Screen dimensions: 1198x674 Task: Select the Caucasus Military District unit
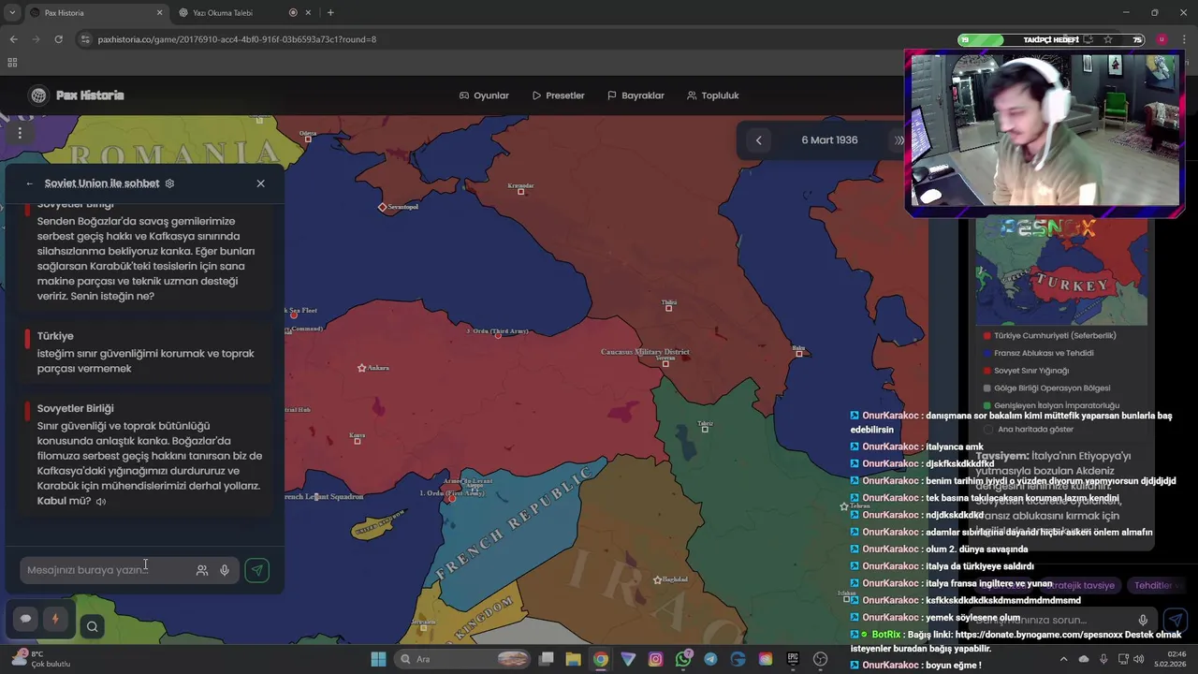tap(644, 352)
